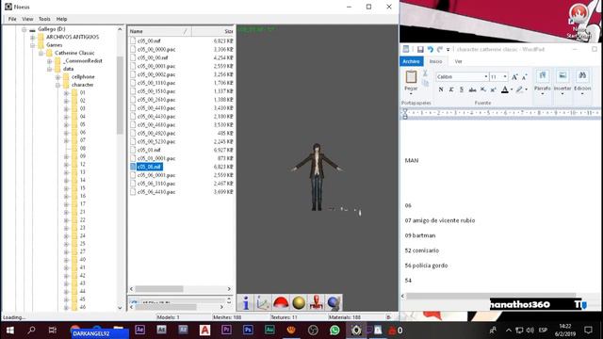
Task: Open Adobe Premiere Pro from the taskbar
Action: (226, 330)
